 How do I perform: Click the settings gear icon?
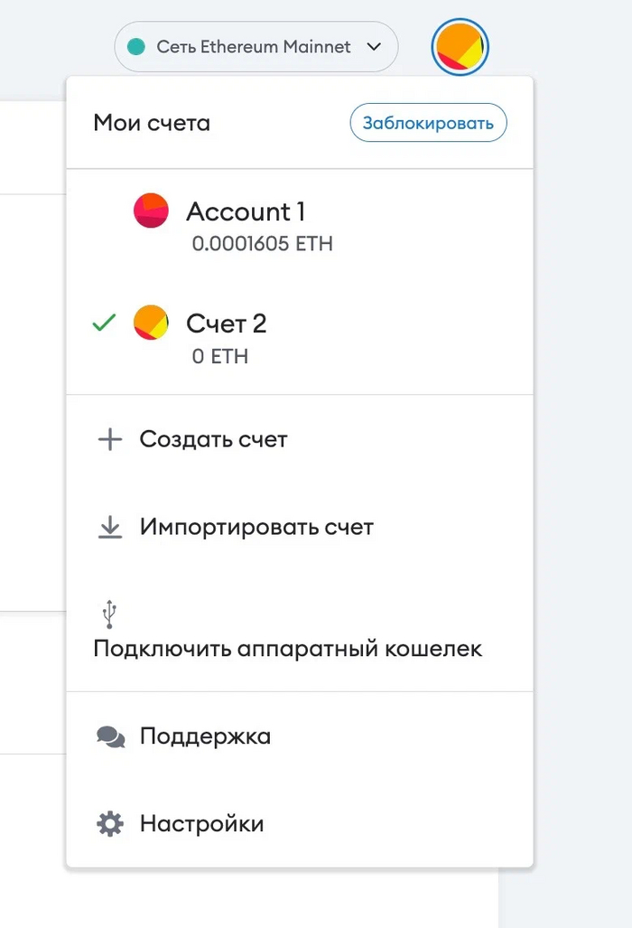point(109,824)
